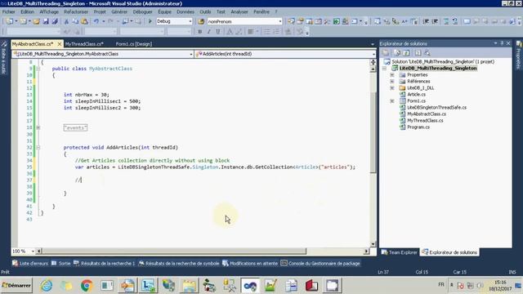The width and height of the screenshot is (523, 294).
Task: Open the Fichier menu
Action: (9, 11)
